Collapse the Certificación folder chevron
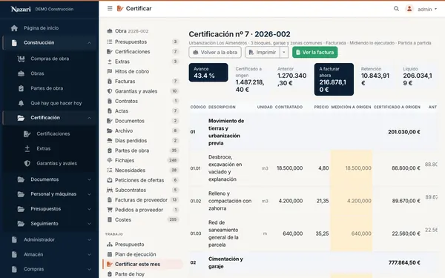Image resolution: width=445 pixels, height=278 pixels. click(89, 118)
